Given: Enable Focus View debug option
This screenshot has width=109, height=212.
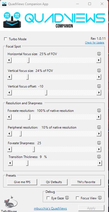Looking at the screenshot, I should (x=78, y=198).
